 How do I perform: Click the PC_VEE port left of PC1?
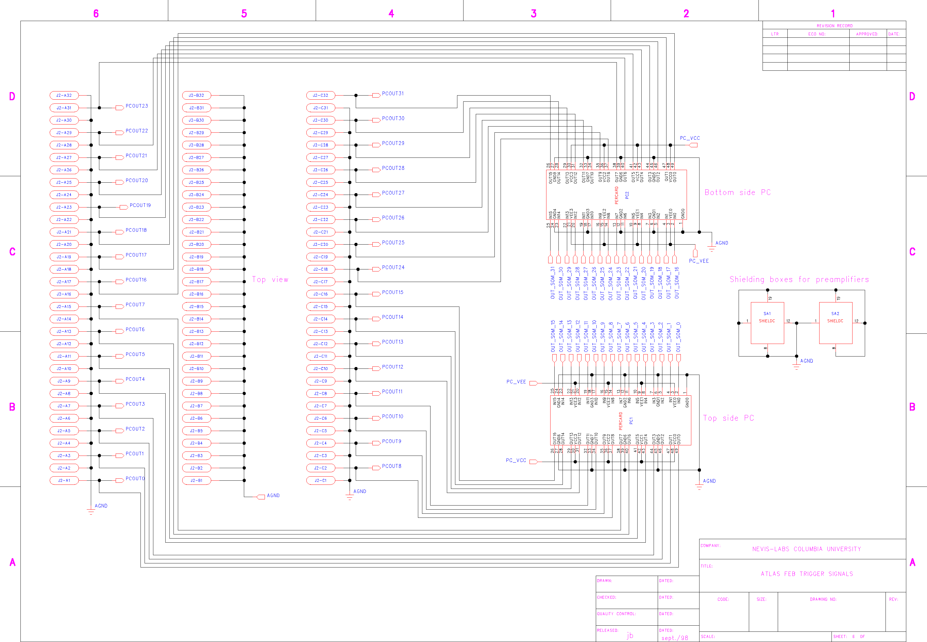pos(533,383)
